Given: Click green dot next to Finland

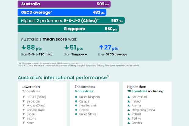Looking at the screenshot, I should 76,110.
